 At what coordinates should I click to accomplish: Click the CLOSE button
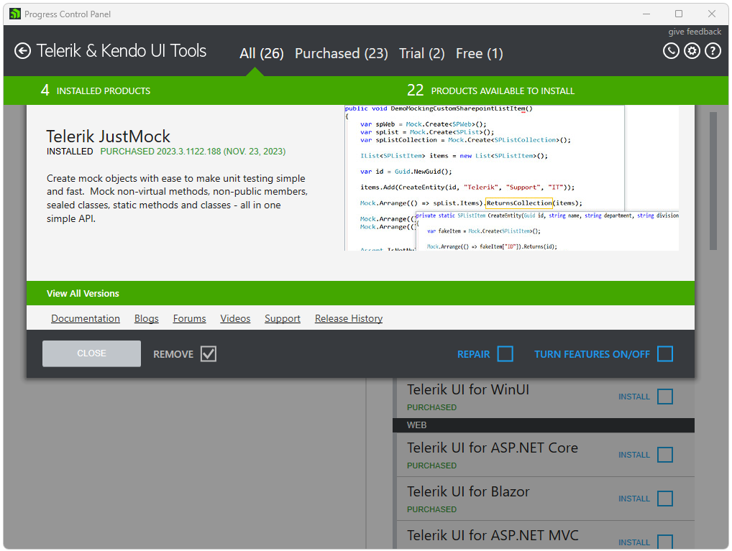coord(91,353)
